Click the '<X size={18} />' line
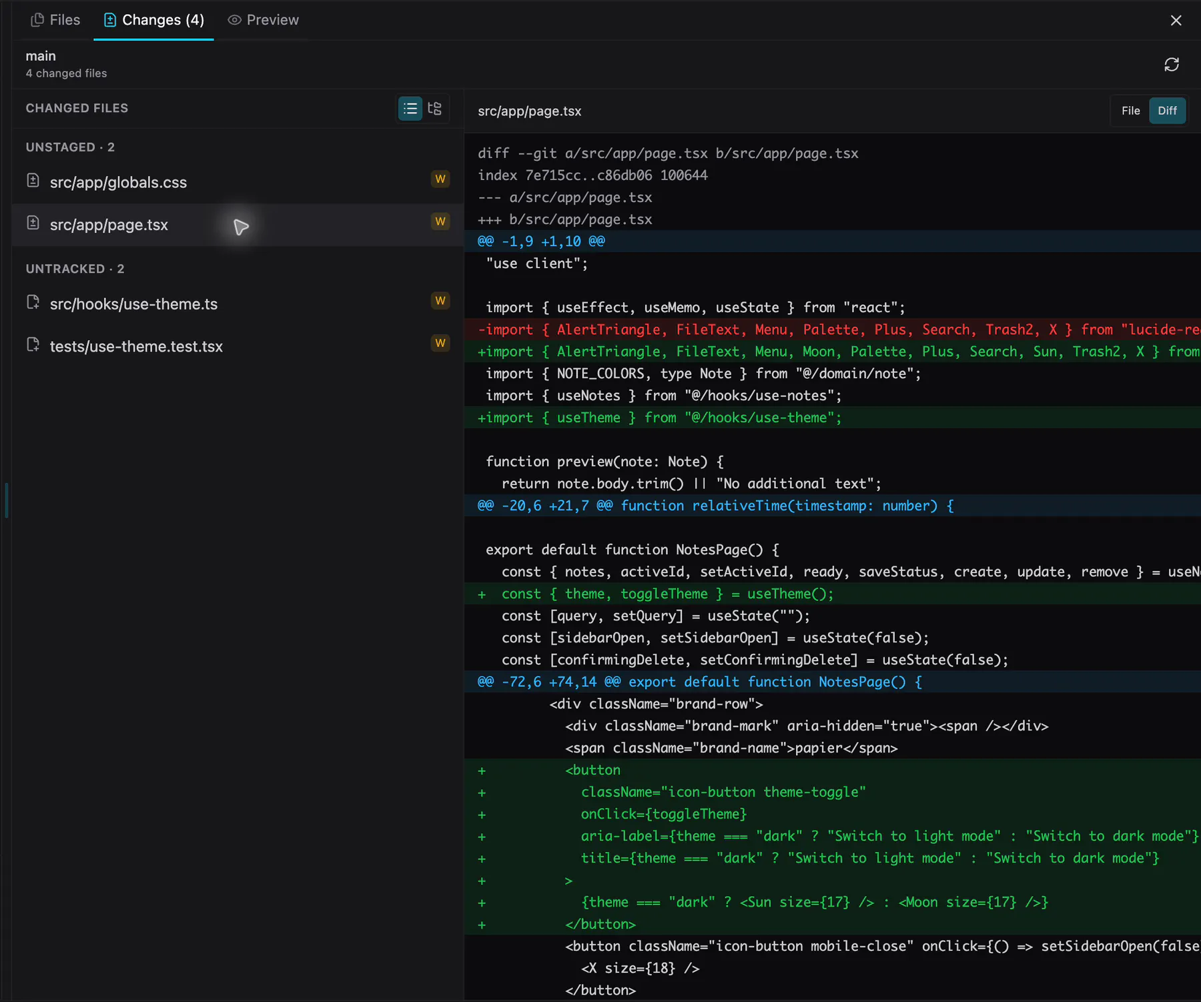The width and height of the screenshot is (1201, 1002). click(x=833, y=968)
